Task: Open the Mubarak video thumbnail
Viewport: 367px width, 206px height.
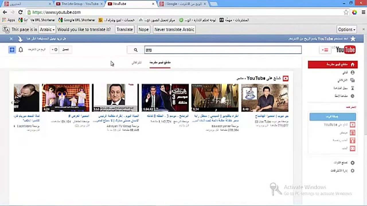Action: 115,98
